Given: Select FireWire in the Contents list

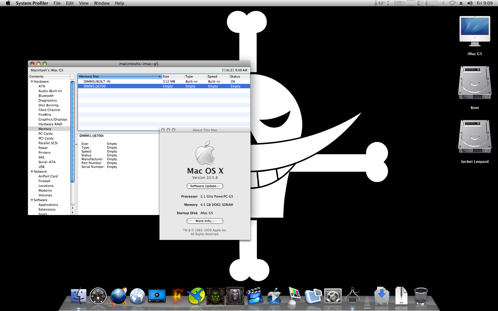Looking at the screenshot, I should click(x=45, y=115).
